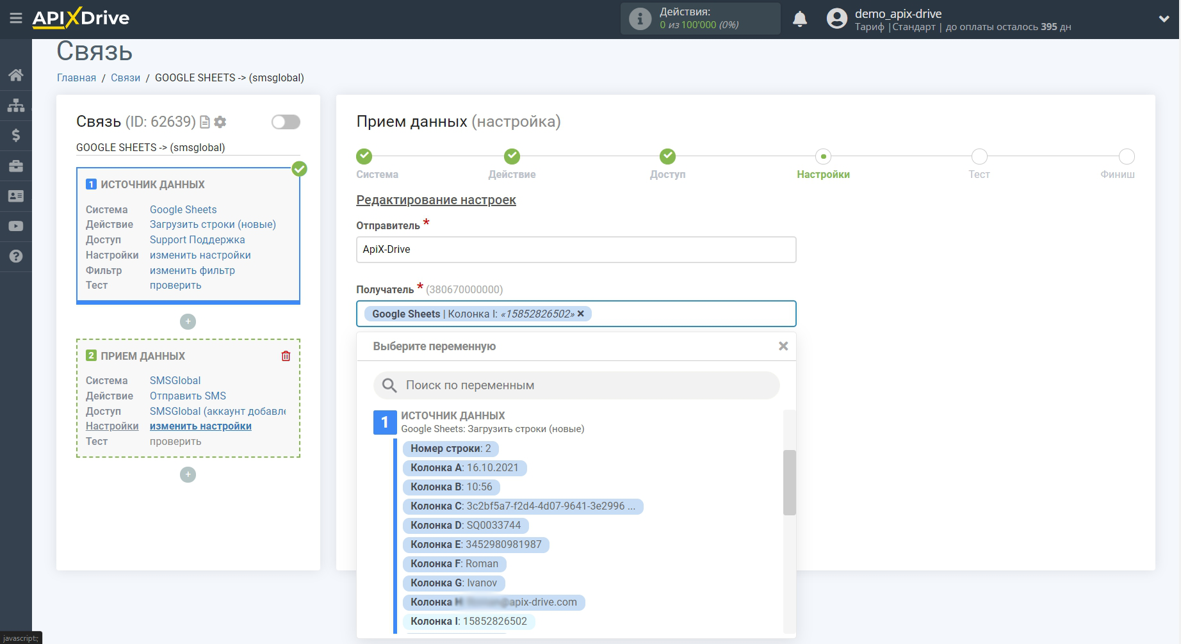This screenshot has height=644, width=1181.
Task: Open video tutorials sidebar icon
Action: point(16,226)
